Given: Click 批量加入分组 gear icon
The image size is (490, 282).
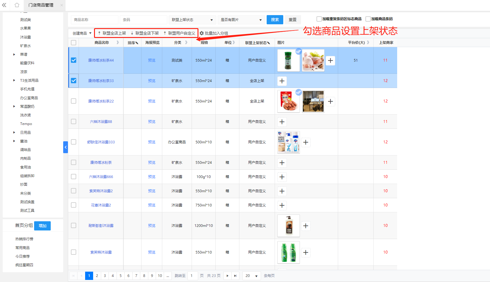Looking at the screenshot, I should pyautogui.click(x=202, y=33).
